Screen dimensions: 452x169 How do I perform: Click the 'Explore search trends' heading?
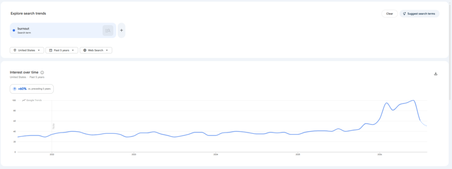(28, 13)
